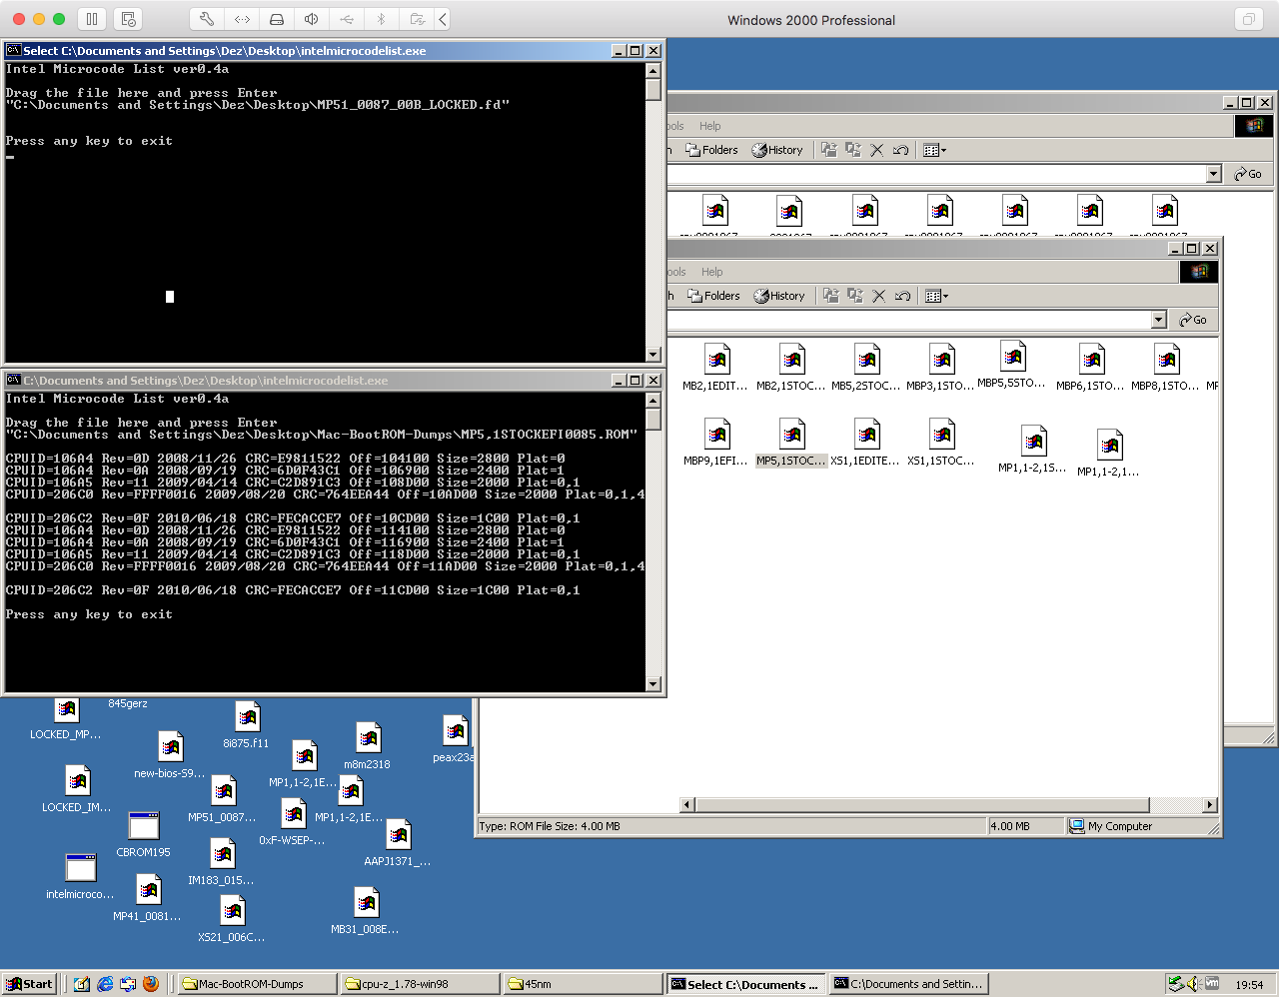The height and width of the screenshot is (997, 1279).
Task: Click the tray volume speaker icon
Action: (1194, 984)
